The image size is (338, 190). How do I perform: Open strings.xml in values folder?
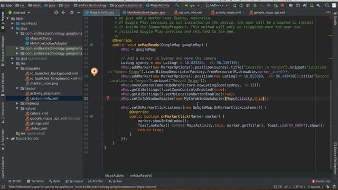tap(40, 123)
